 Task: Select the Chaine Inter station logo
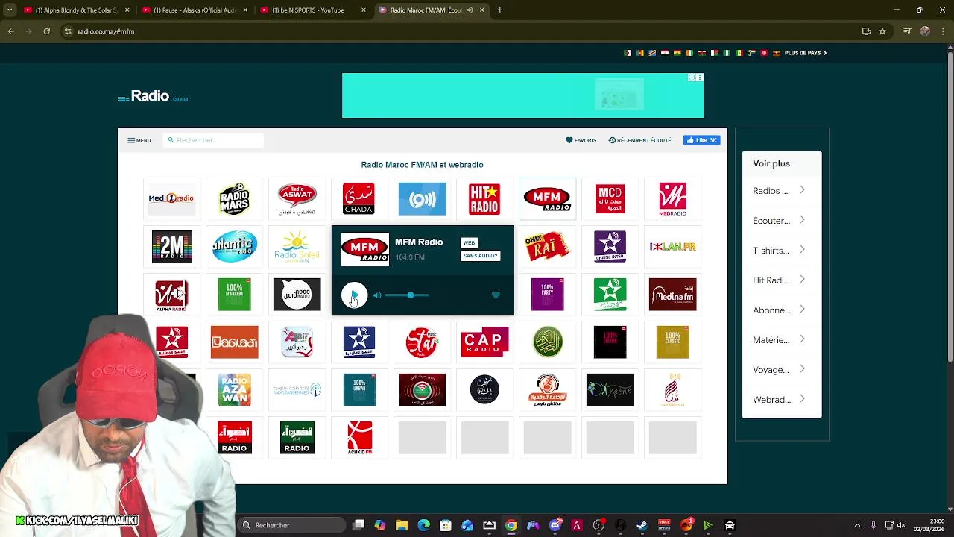pyautogui.click(x=610, y=247)
